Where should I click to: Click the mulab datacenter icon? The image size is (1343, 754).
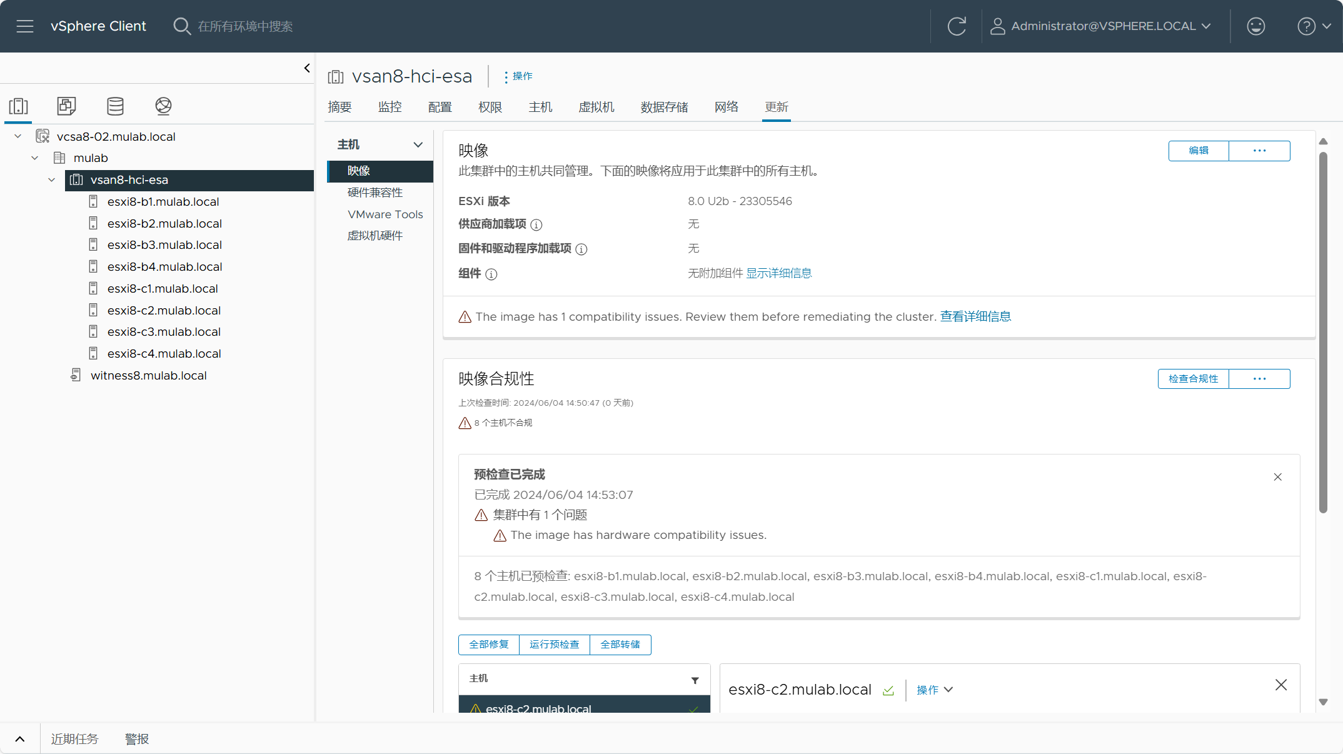pos(59,158)
